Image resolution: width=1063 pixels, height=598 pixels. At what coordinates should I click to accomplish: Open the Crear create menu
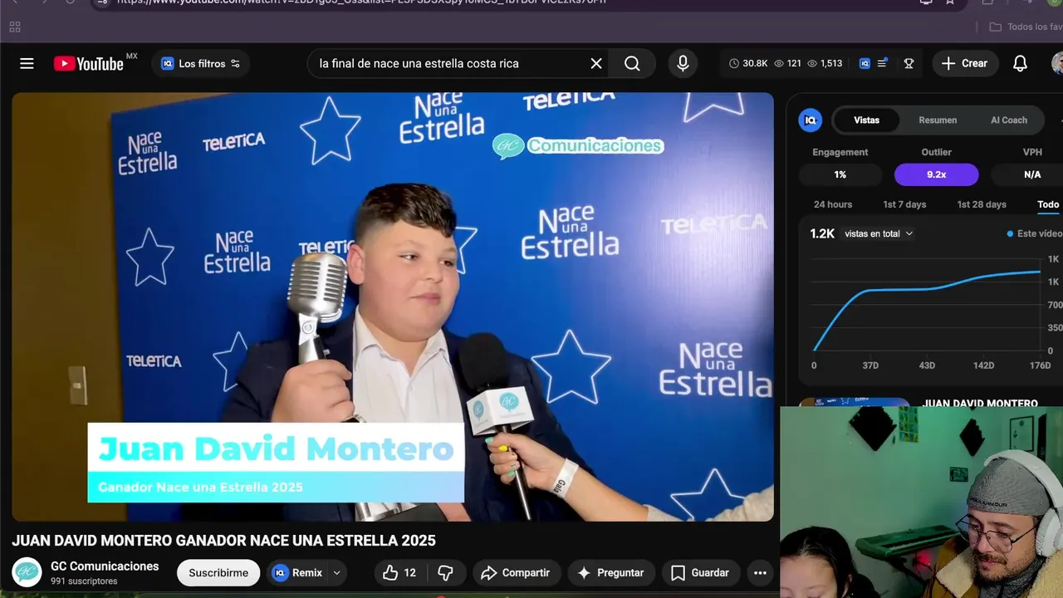point(965,63)
